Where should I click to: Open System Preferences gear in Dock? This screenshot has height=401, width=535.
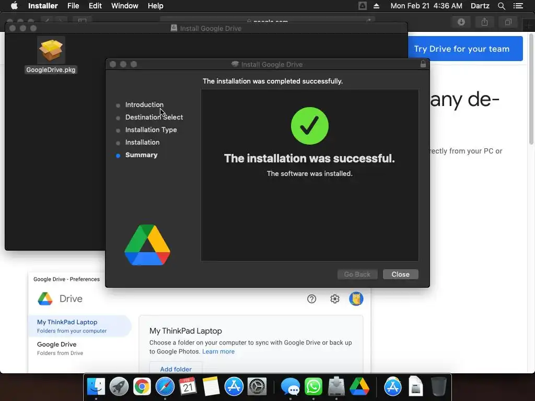tap(257, 386)
